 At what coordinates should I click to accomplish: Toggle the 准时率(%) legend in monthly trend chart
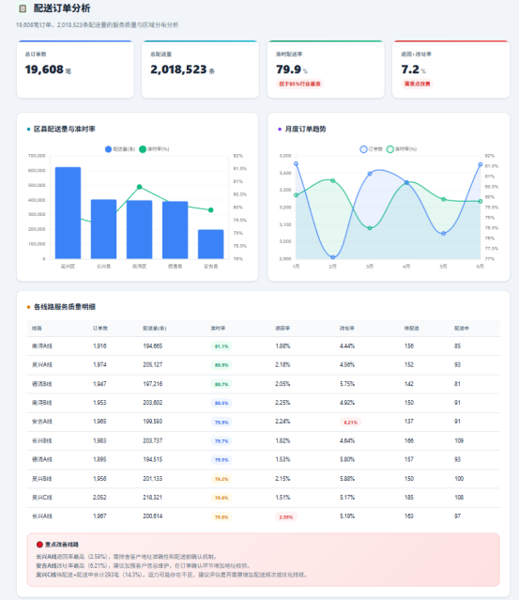point(401,149)
